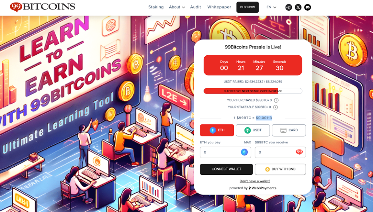373x212 pixels.
Task: Click the Don't have a wallet link
Action: pyautogui.click(x=255, y=181)
